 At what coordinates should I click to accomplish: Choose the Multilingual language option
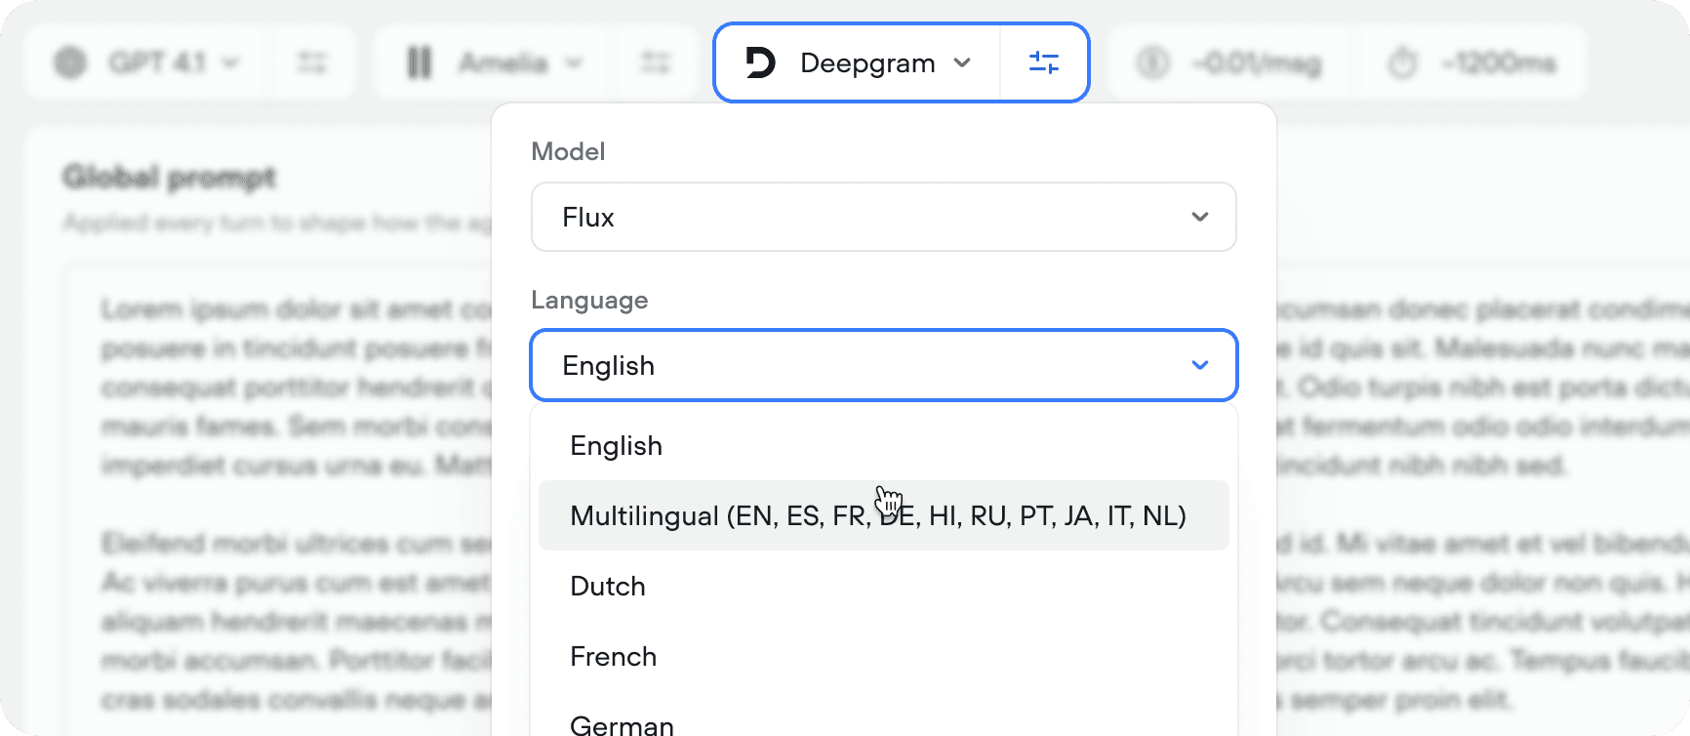tap(884, 515)
